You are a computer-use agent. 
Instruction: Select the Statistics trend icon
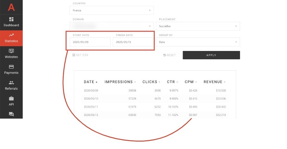point(11,35)
